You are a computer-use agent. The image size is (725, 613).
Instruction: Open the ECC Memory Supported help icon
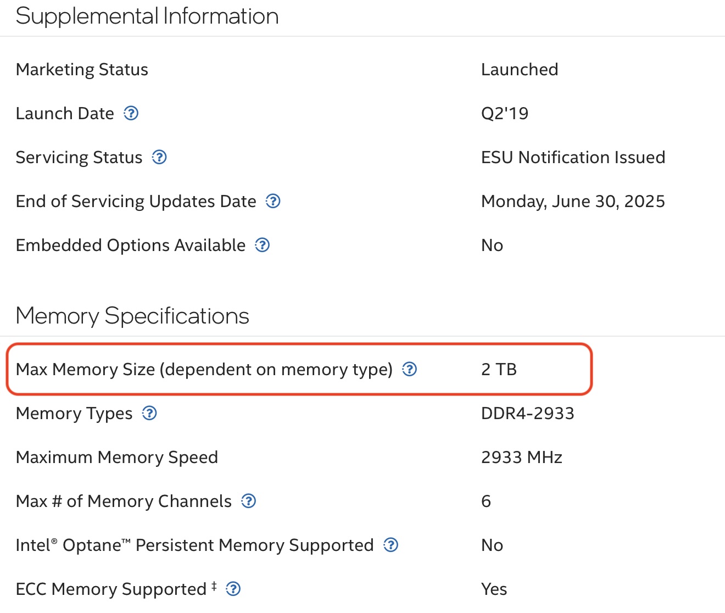coord(233,589)
